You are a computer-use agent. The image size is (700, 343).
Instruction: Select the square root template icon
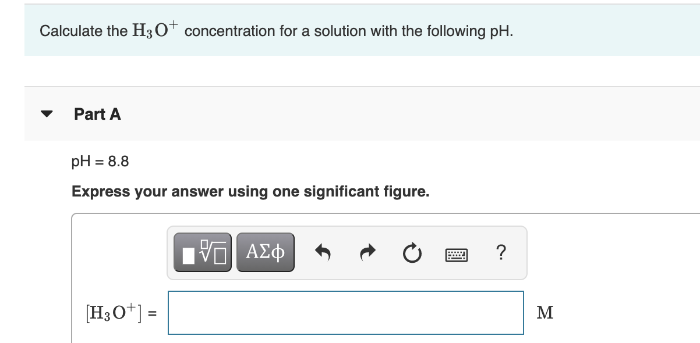[203, 252]
